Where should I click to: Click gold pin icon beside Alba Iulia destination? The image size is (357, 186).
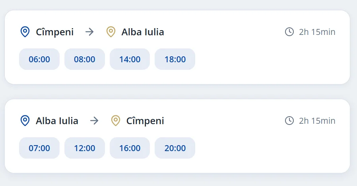point(111,32)
